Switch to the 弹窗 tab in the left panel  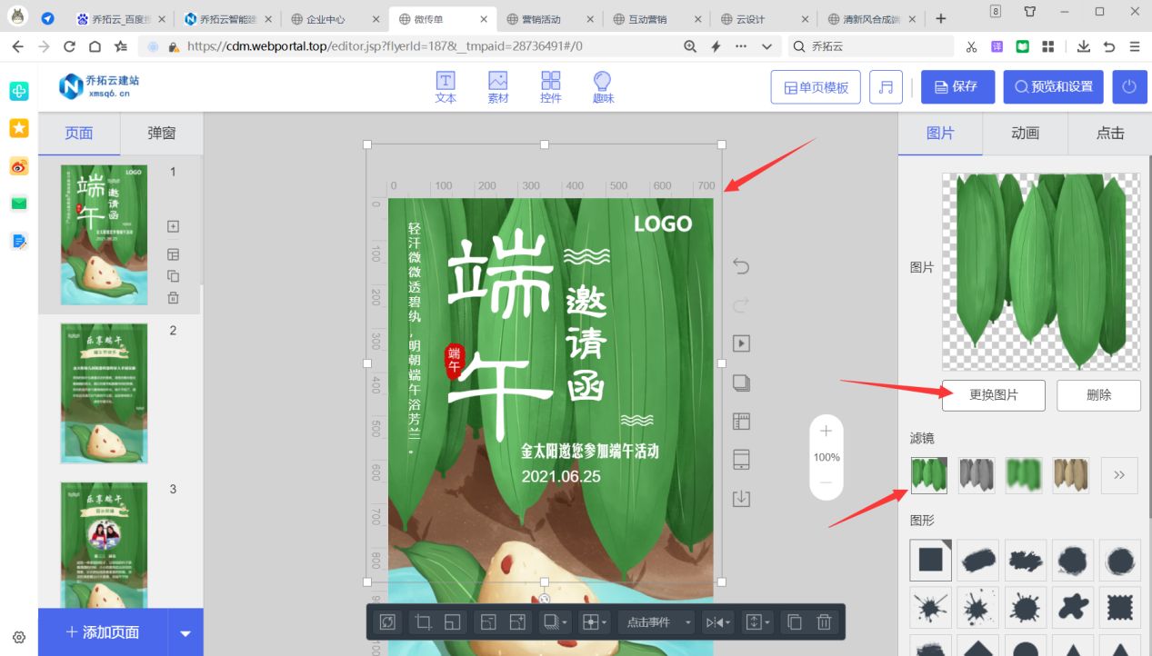pyautogui.click(x=160, y=133)
